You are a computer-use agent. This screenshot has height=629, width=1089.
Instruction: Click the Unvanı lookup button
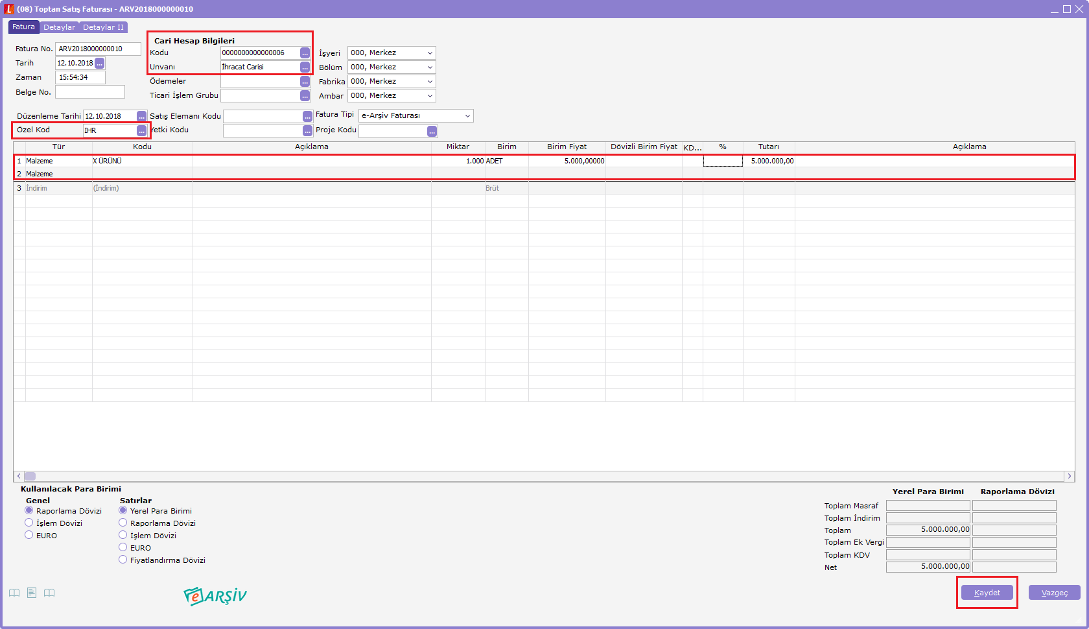(305, 67)
